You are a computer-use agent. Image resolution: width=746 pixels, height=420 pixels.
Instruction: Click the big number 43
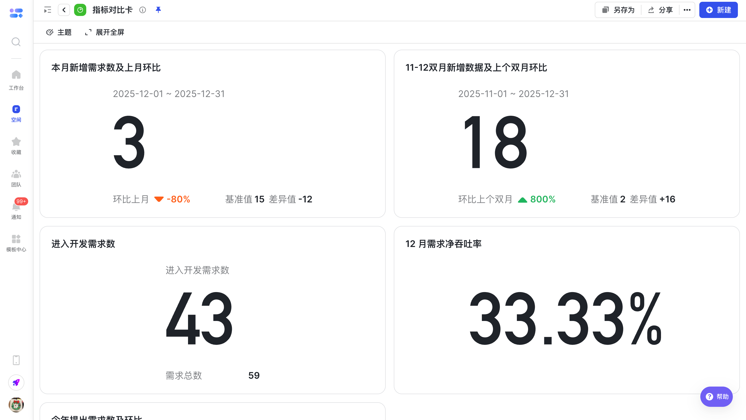point(199,318)
